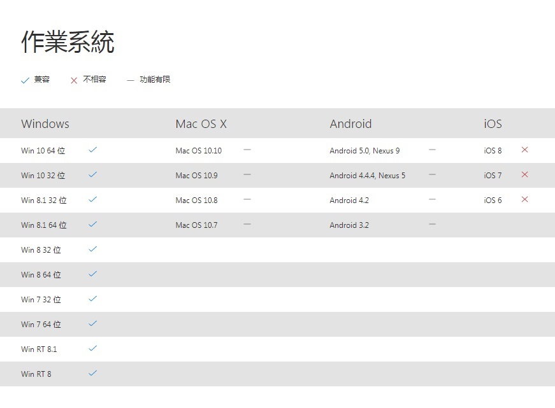Screen dimensions: 555x408
Task: Click the iOS 7 entry
Action: pyautogui.click(x=493, y=176)
